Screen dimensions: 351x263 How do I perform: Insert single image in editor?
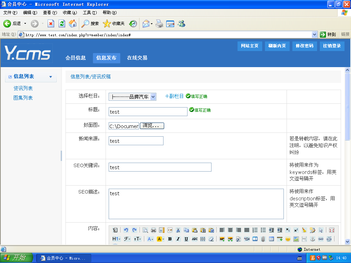pos(222,239)
